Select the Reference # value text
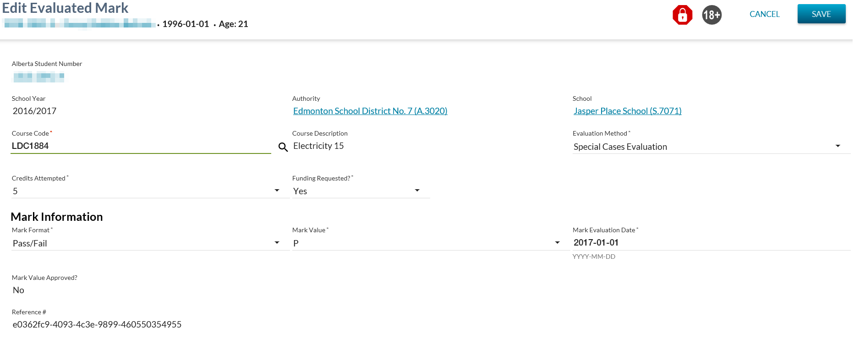This screenshot has height=339, width=854. click(97, 324)
